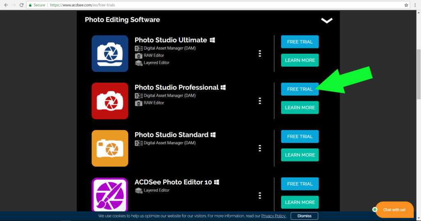Screen dimensions: 421x221
Task: Start the ACDSee Photo Editor 10 free trial
Action: (x=300, y=184)
